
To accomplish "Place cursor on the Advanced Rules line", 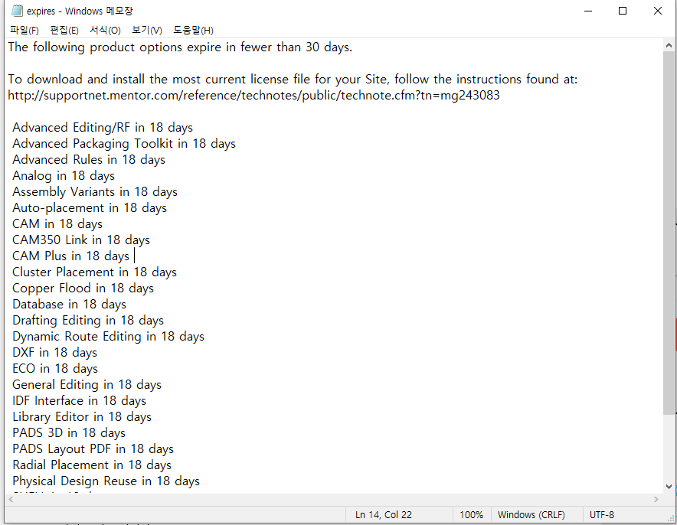I will coord(89,160).
